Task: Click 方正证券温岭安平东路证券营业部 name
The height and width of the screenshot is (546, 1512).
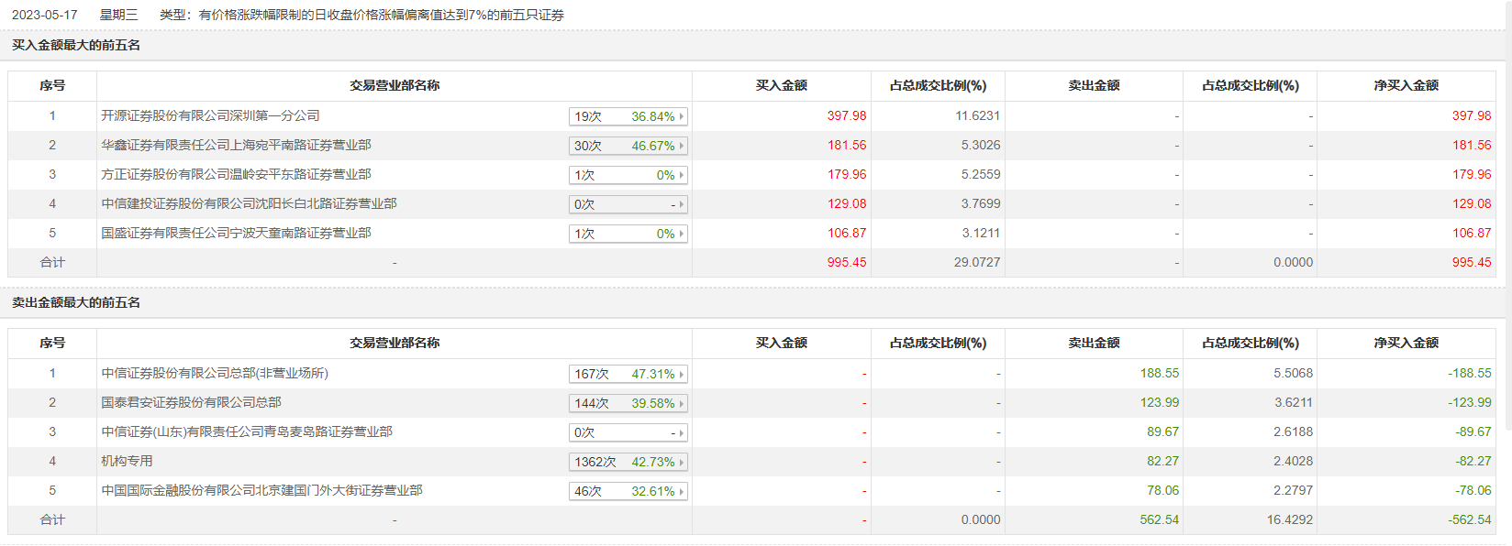Action: click(x=236, y=174)
